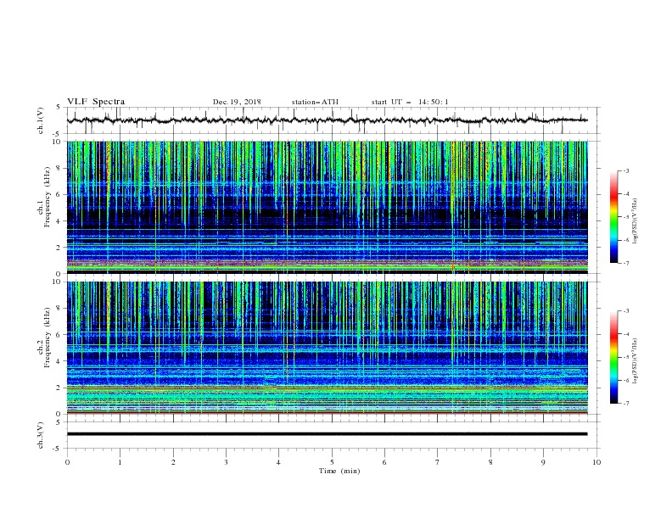Select the date text "Dec. 19, 2018"
The image size is (672, 519).
pos(237,102)
